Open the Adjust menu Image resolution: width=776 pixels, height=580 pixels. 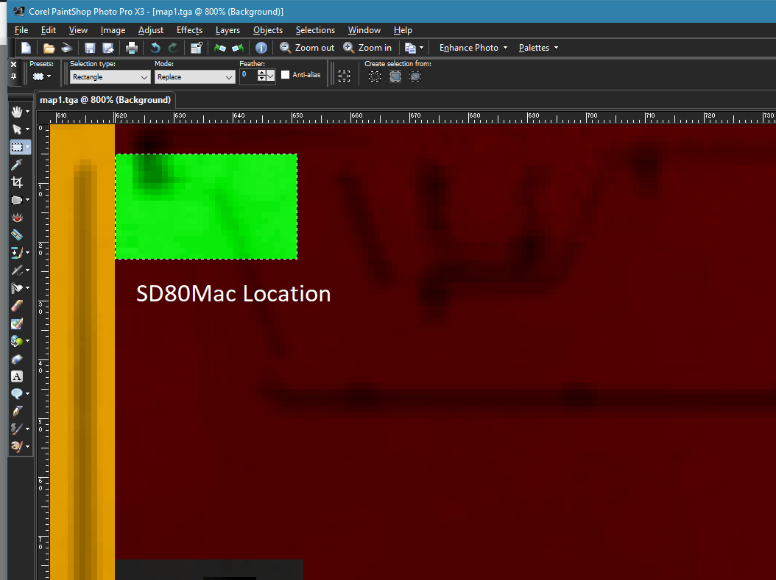pyautogui.click(x=150, y=30)
